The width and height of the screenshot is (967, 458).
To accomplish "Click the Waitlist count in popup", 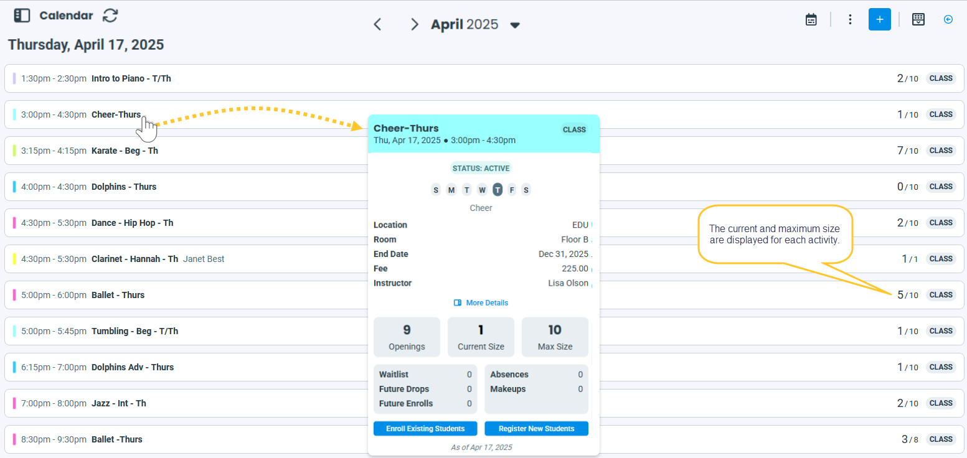I will tap(469, 375).
